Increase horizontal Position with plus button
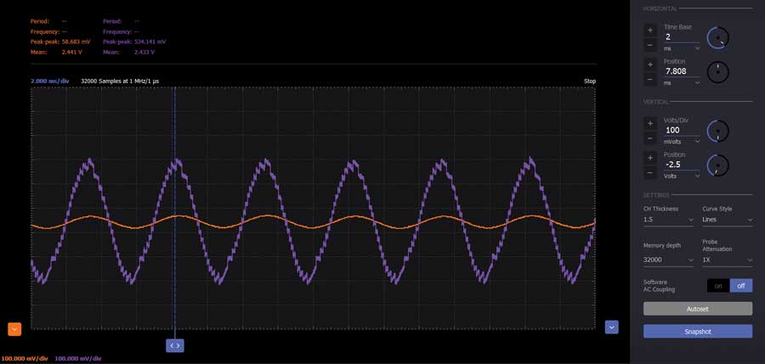The width and height of the screenshot is (765, 364). pos(650,64)
